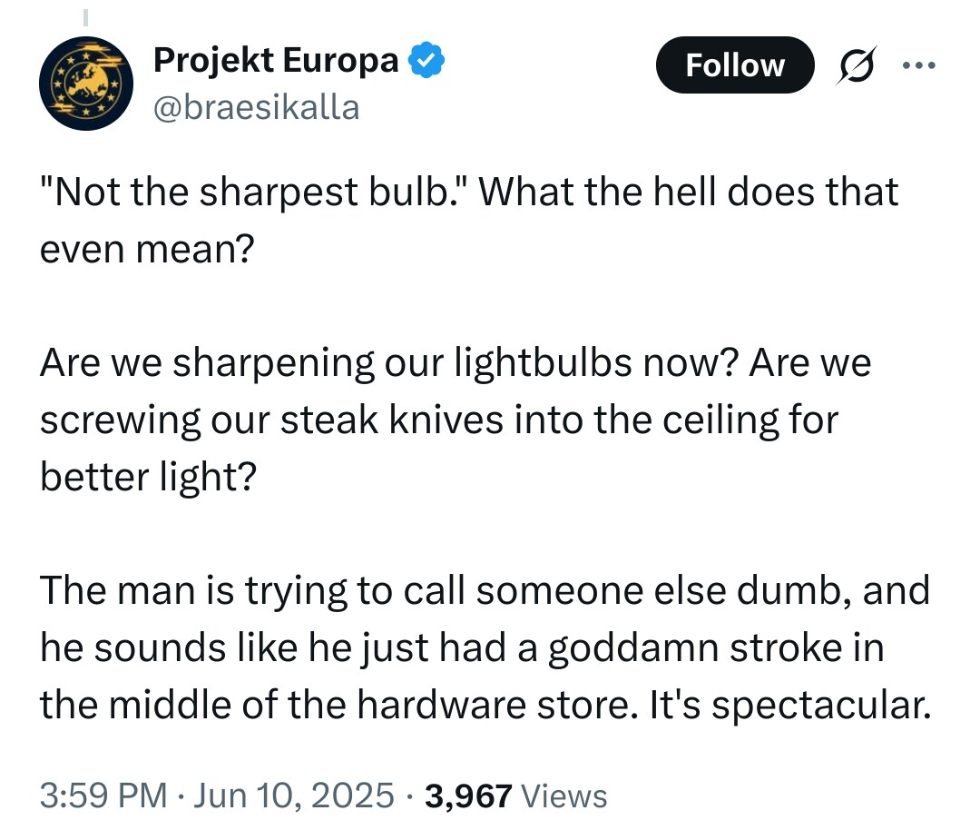Viewport: 980px width, 840px height.
Task: Click the Follow button
Action: (735, 65)
